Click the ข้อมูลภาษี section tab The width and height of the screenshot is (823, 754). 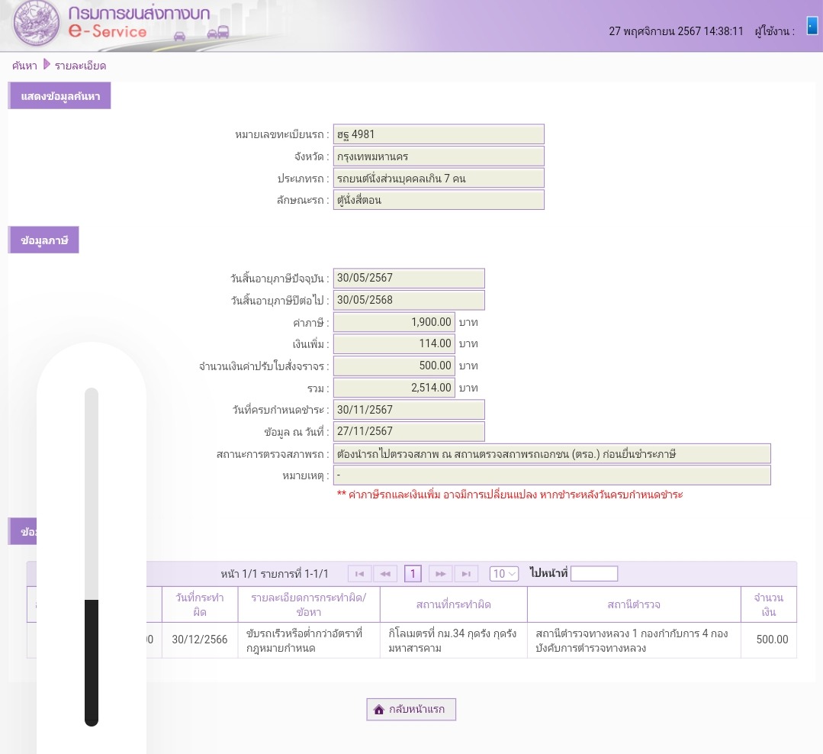[x=44, y=240]
